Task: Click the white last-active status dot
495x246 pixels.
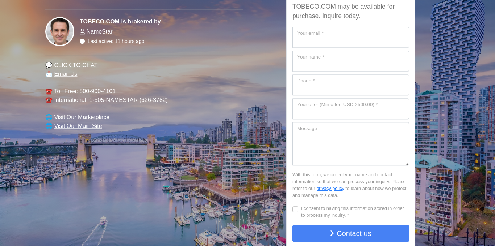Action: pos(82,41)
